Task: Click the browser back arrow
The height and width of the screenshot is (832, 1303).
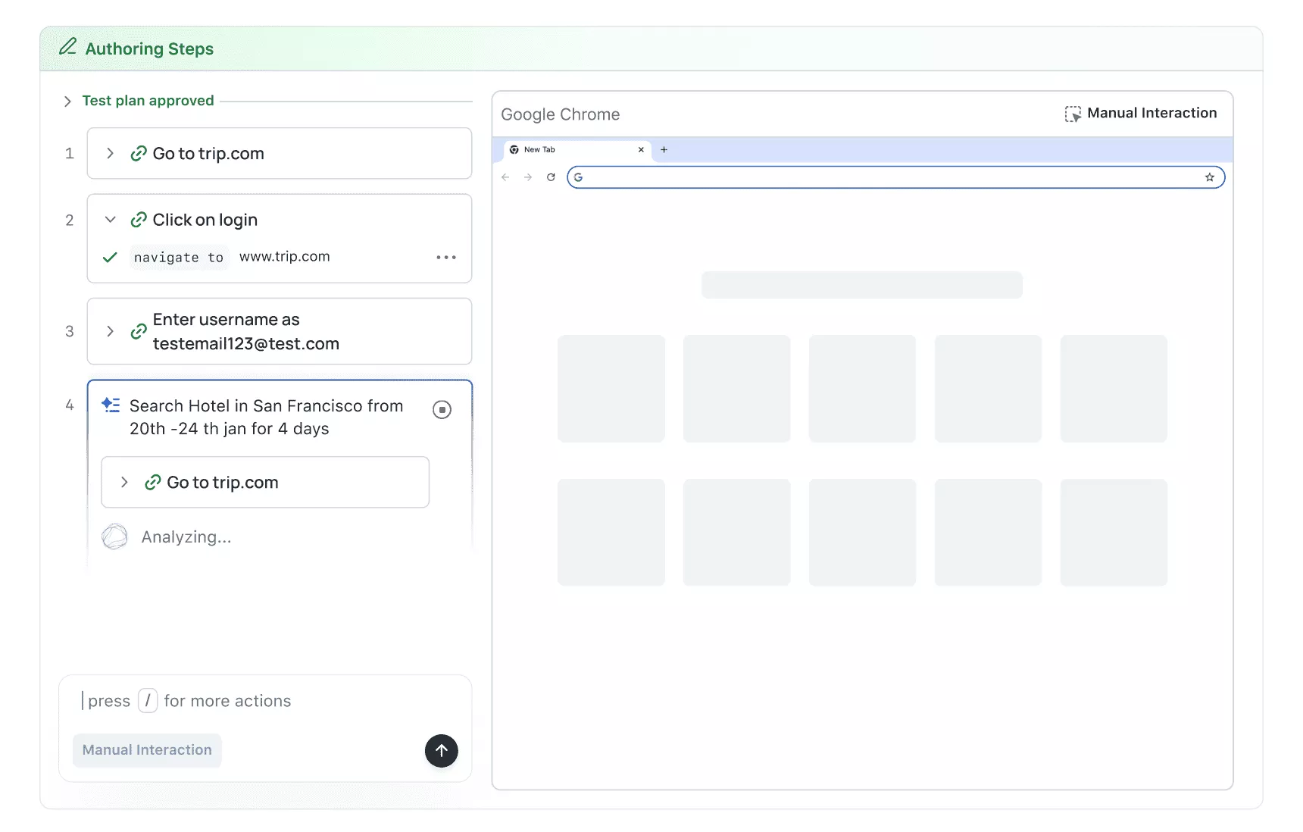Action: [505, 177]
